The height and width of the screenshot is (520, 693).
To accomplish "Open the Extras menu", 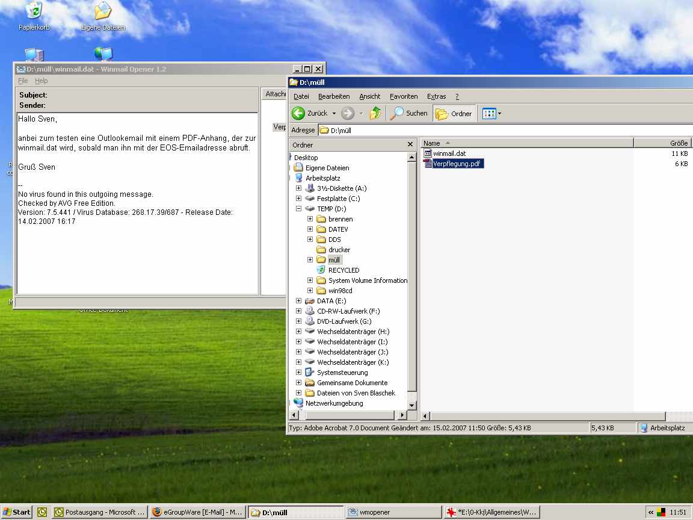I will pos(436,96).
